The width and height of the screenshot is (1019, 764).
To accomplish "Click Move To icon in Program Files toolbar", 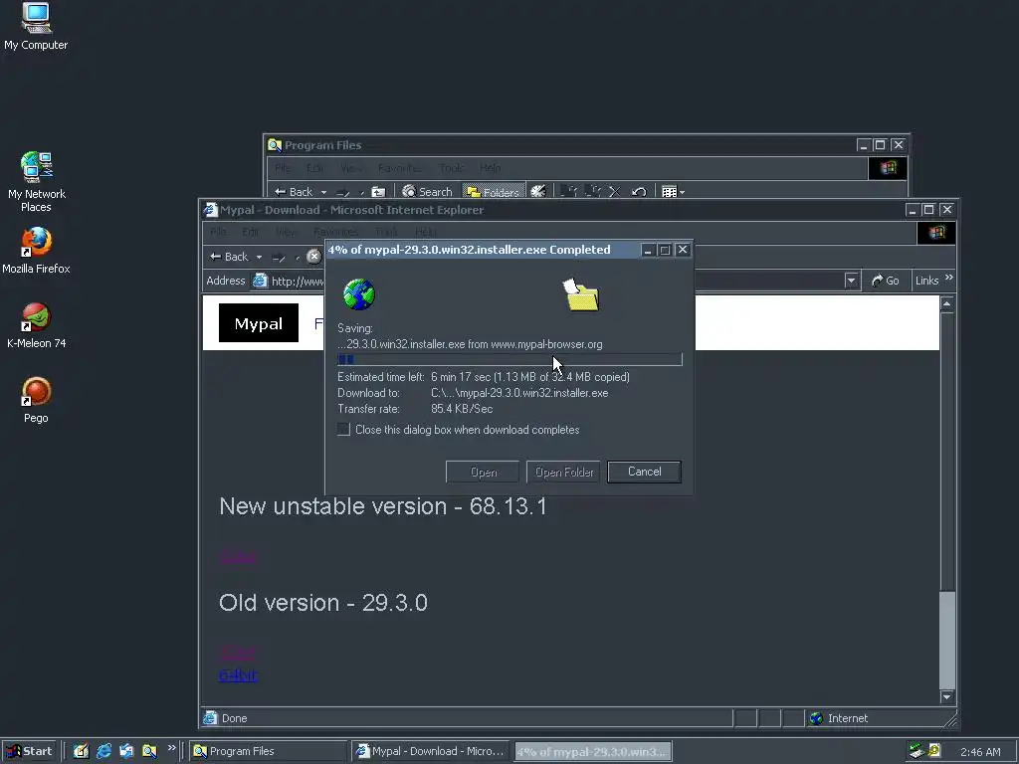I will click(568, 192).
